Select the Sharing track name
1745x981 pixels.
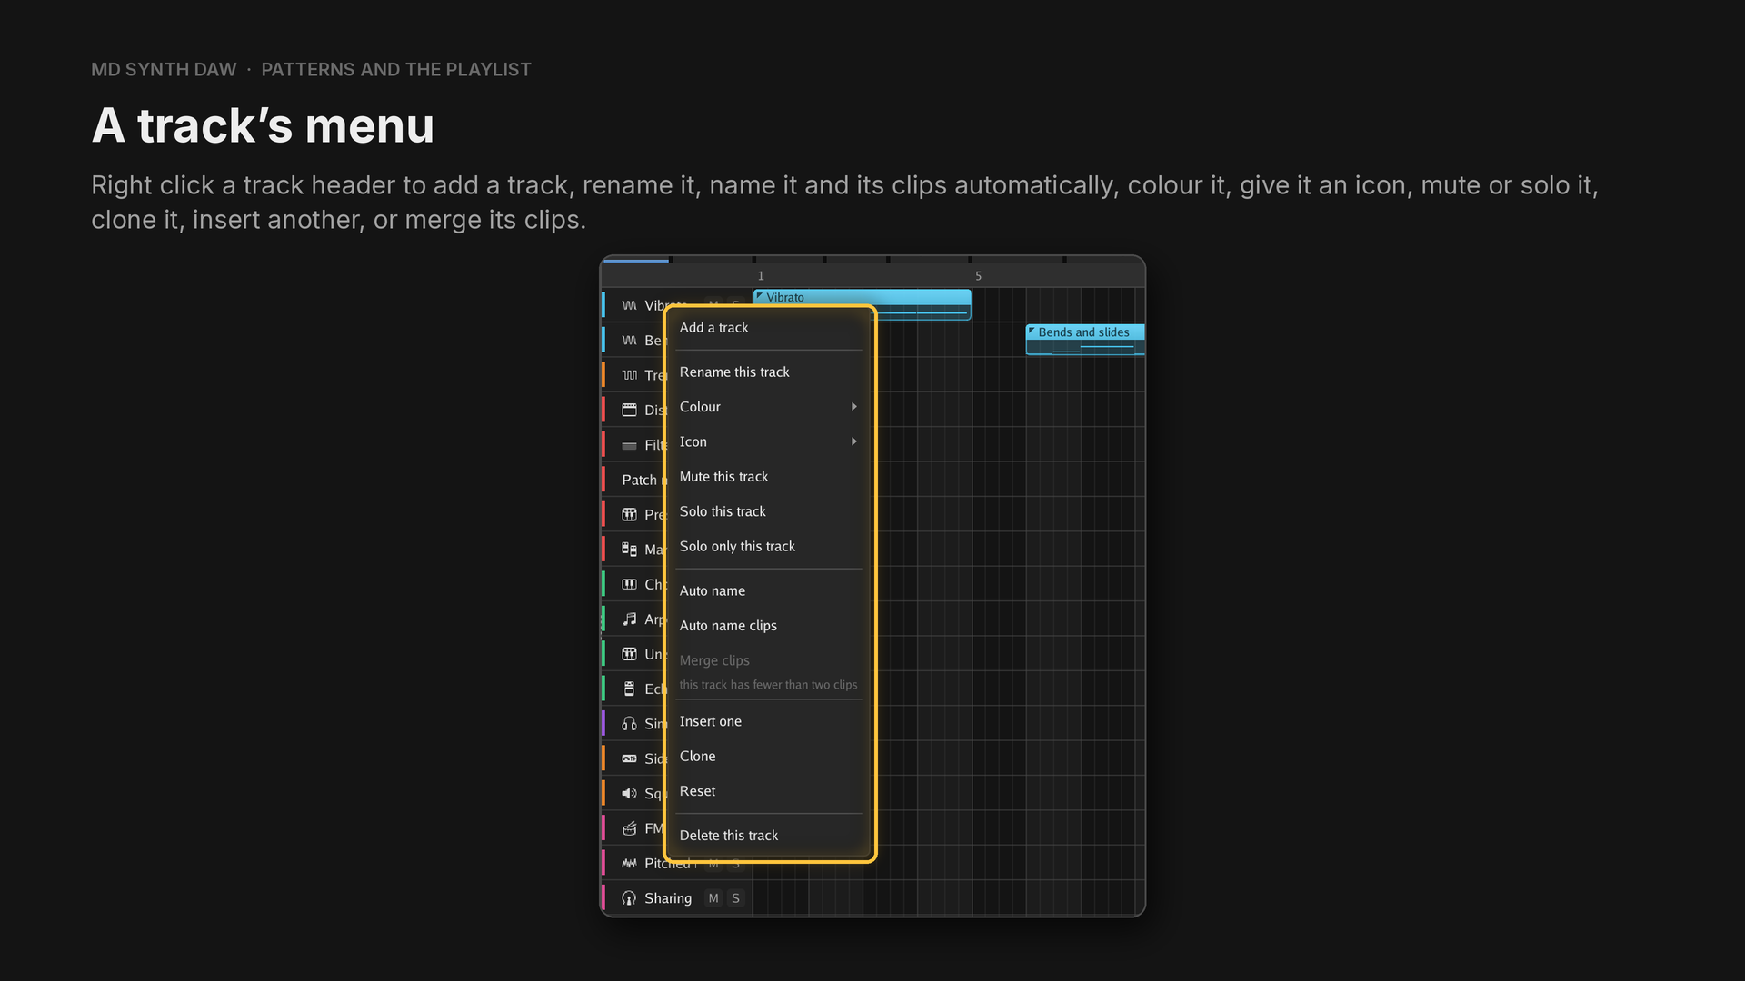coord(668,898)
